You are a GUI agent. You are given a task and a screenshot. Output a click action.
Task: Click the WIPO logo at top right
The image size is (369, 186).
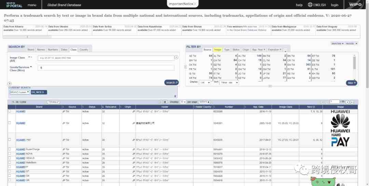tap(355, 5)
